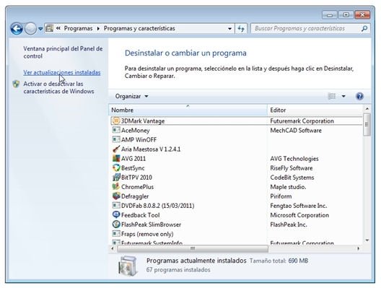Select the Aria Maestosa guitar icon
381x288 pixels.
[x=116, y=149]
